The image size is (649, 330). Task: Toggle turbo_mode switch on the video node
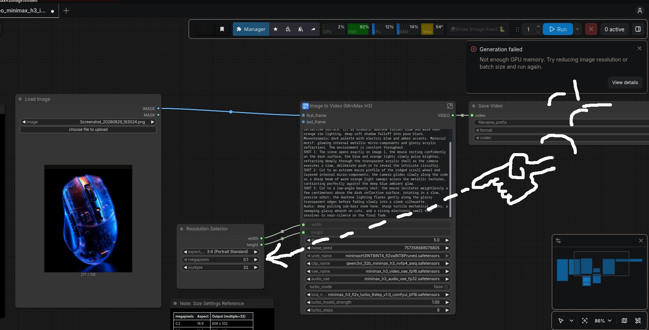(x=446, y=287)
